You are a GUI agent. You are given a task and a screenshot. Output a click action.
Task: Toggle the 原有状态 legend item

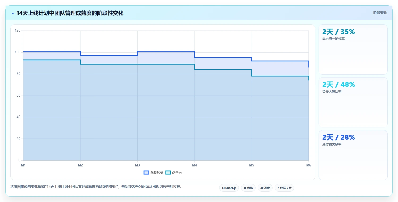pyautogui.click(x=153, y=172)
